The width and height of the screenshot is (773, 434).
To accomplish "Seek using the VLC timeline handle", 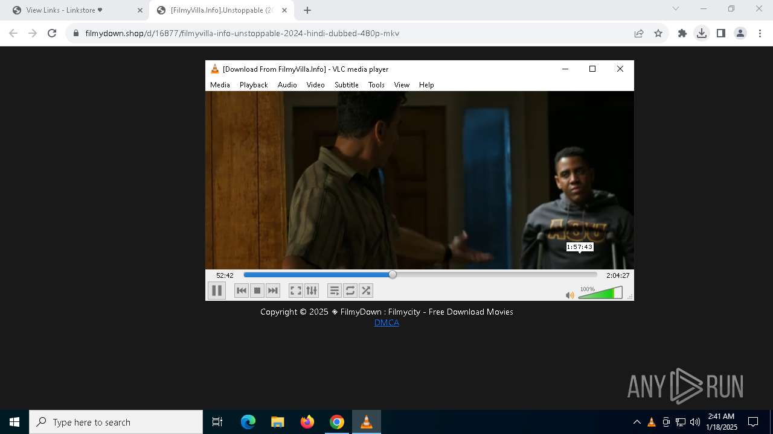I will click(x=393, y=274).
